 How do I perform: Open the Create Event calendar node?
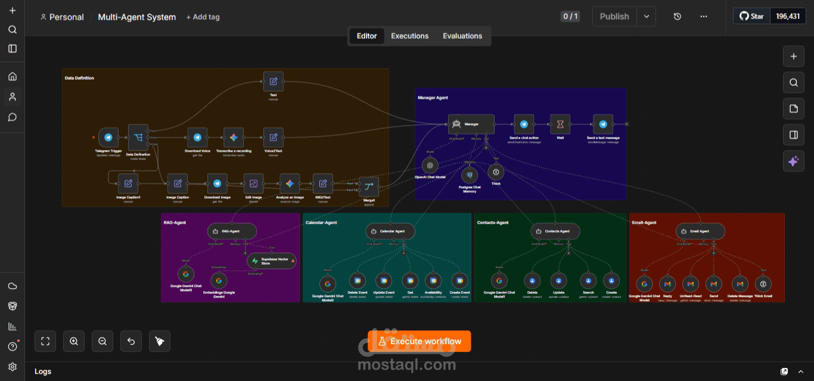[x=459, y=281]
